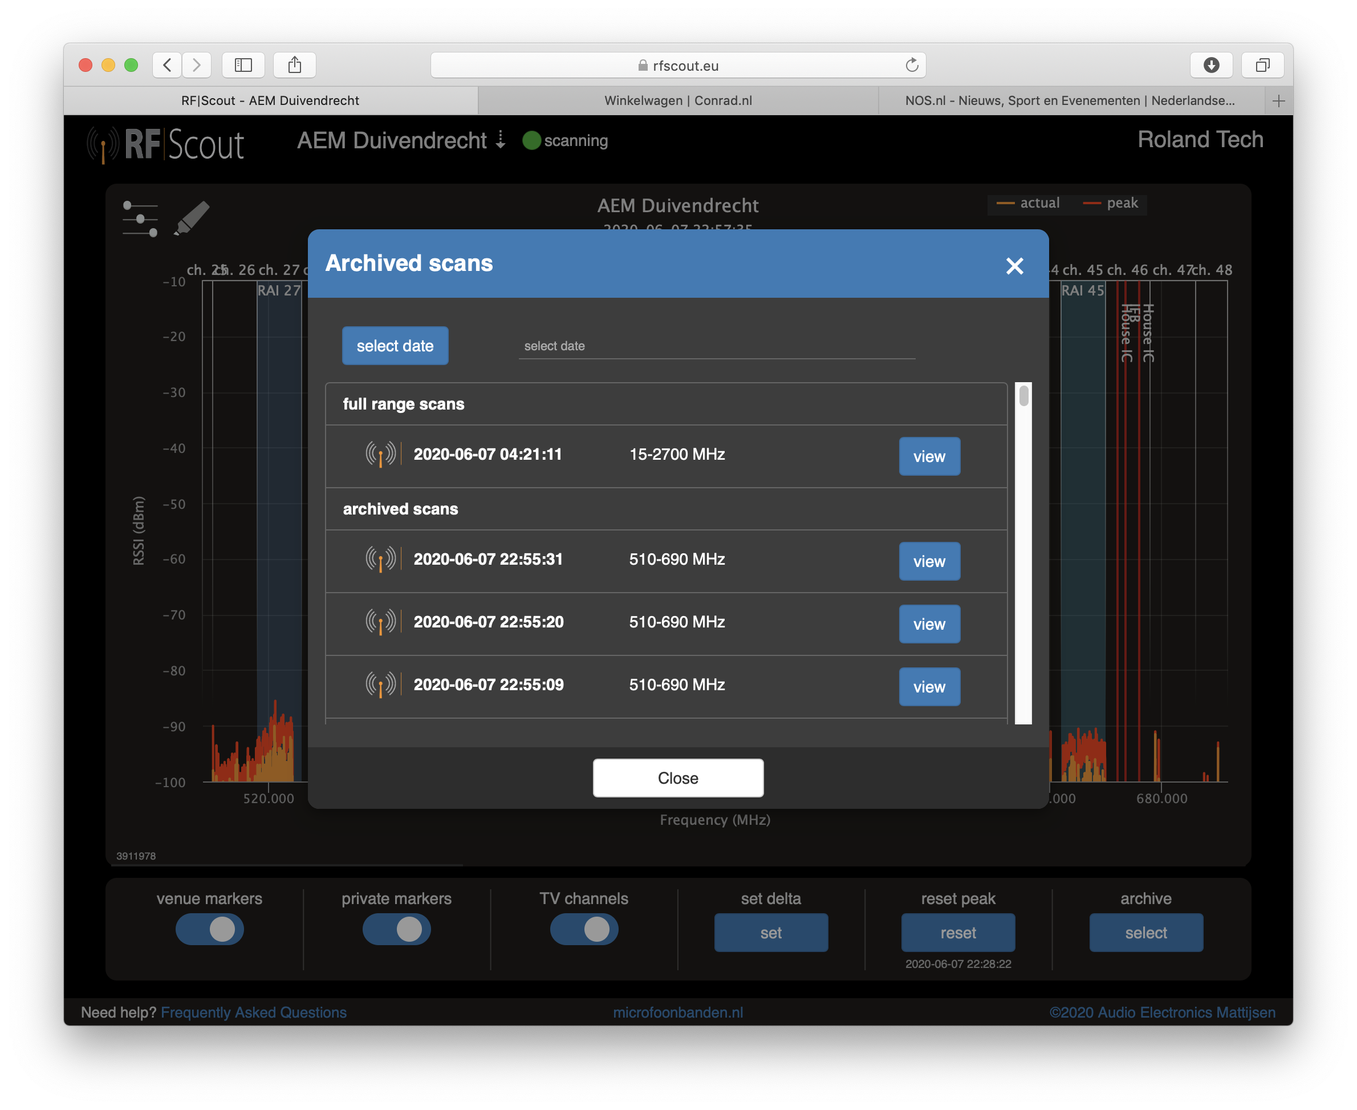Image resolution: width=1357 pixels, height=1110 pixels.
Task: Toggle the venue markers switch
Action: coord(210,929)
